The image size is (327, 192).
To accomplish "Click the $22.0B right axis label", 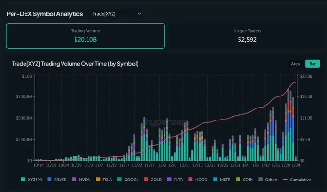I will click(306, 76).
